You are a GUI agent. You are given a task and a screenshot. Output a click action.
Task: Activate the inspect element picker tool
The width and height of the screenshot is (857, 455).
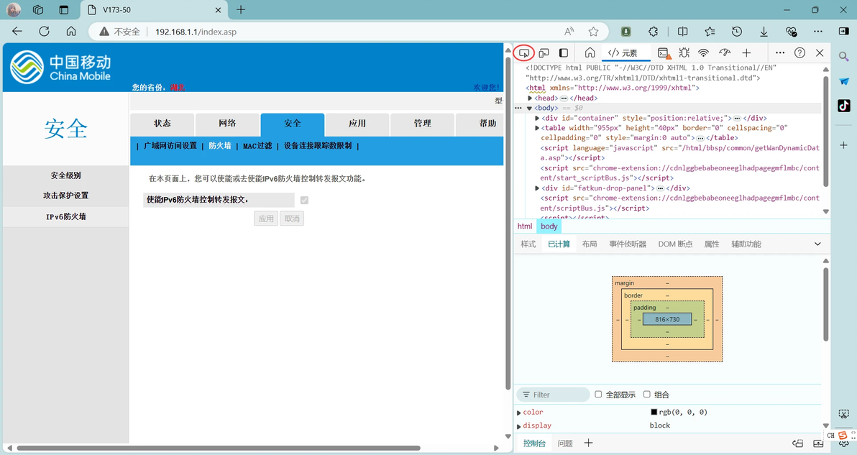click(x=523, y=53)
